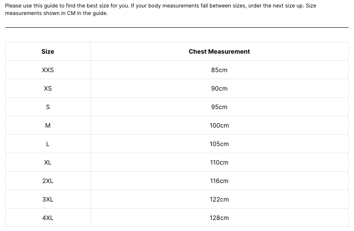This screenshot has width=354, height=231.
Task: Select the 3XL size cell
Action: (48, 199)
